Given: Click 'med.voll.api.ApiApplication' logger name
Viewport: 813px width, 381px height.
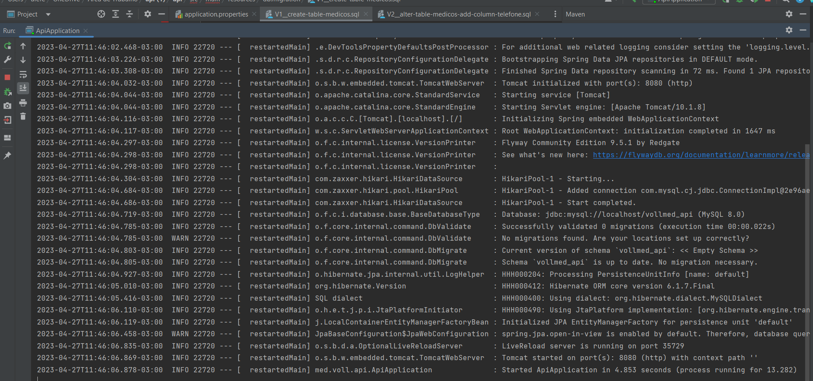Looking at the screenshot, I should 373,370.
